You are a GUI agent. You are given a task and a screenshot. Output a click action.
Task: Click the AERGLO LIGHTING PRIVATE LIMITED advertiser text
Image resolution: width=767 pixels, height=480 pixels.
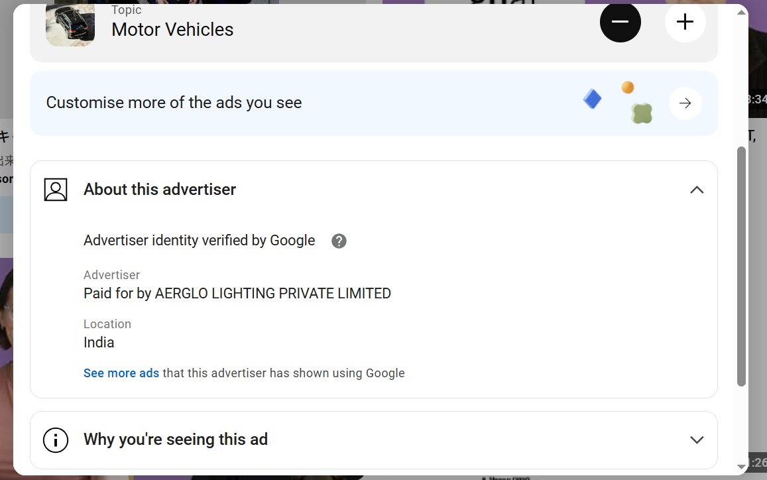(x=273, y=293)
